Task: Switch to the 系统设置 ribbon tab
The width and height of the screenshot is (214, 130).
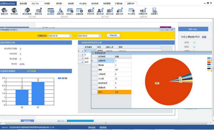Action: (23, 4)
